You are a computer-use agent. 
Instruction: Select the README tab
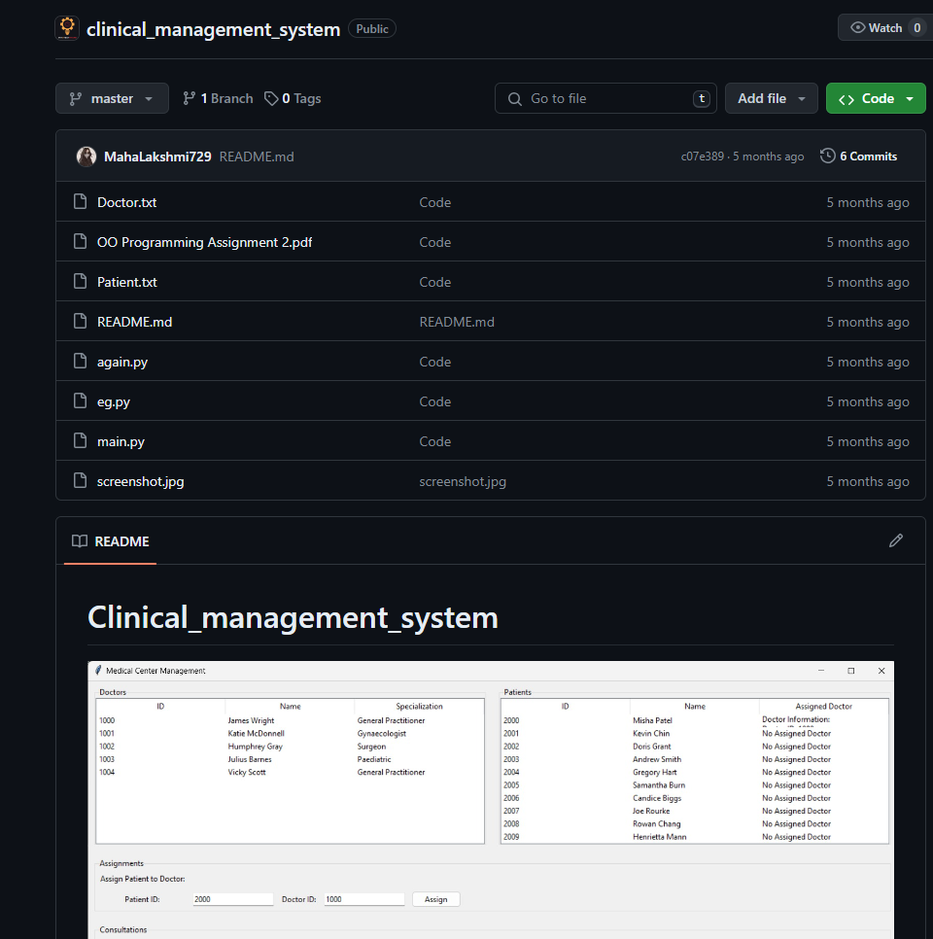tap(111, 541)
